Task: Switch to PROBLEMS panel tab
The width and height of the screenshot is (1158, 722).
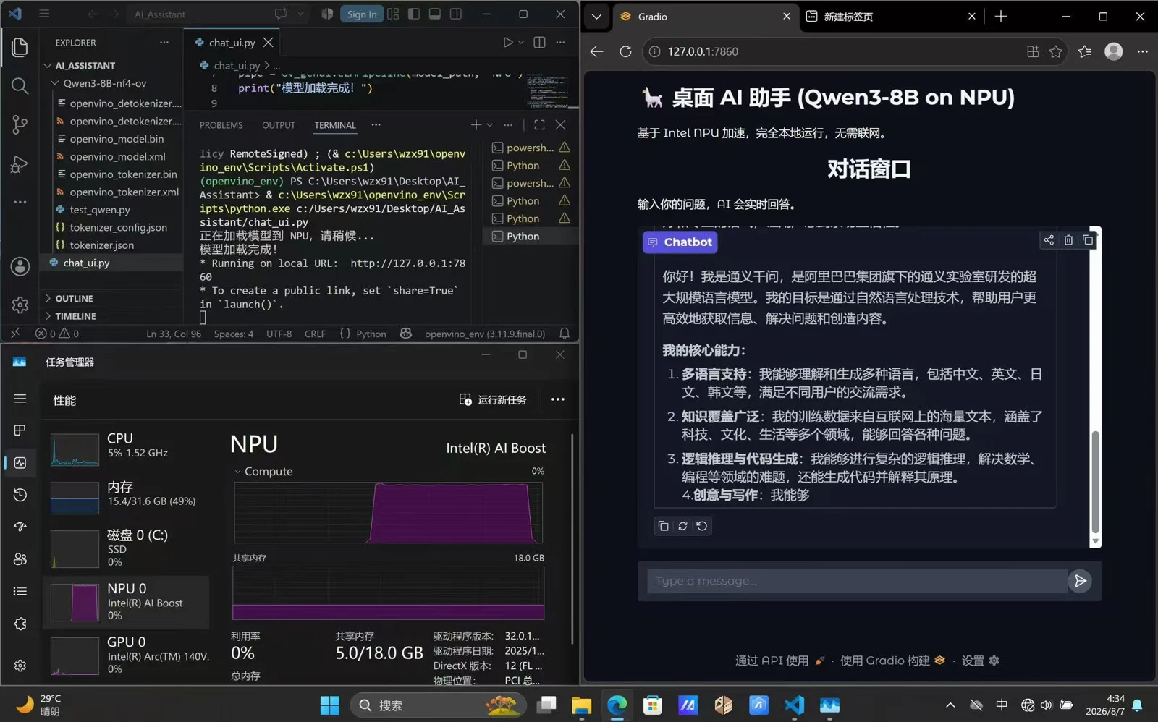Action: coord(221,125)
